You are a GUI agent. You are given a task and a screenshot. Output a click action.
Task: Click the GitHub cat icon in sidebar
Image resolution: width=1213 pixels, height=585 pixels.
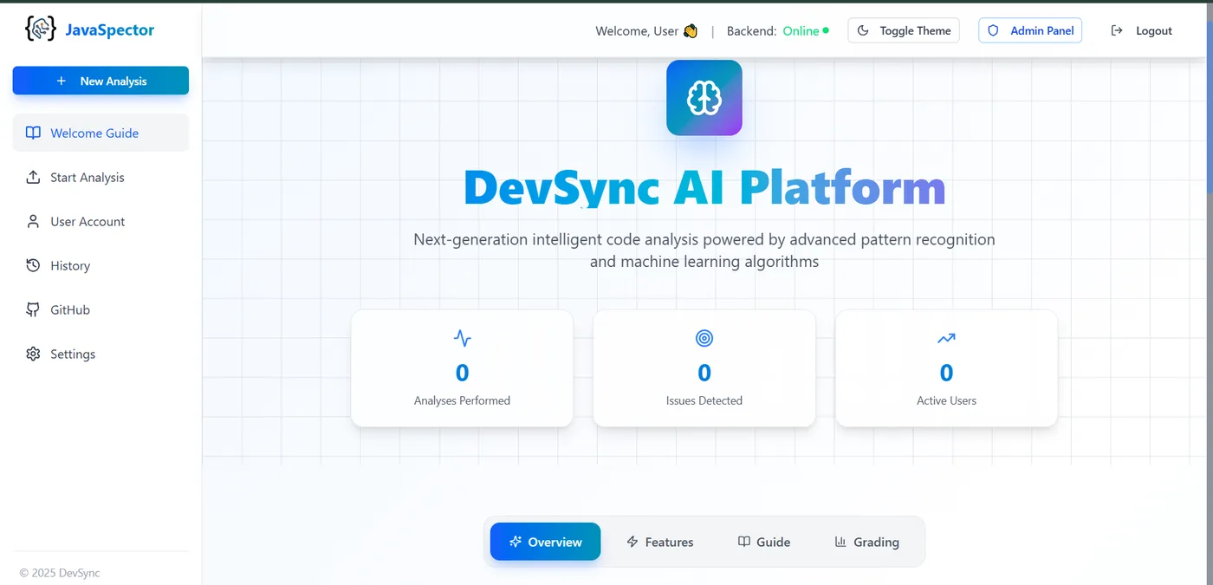[33, 309]
